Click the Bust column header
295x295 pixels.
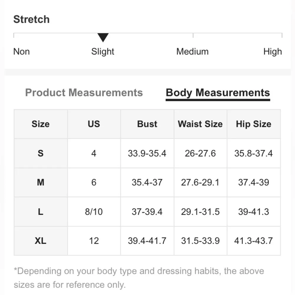click(147, 124)
